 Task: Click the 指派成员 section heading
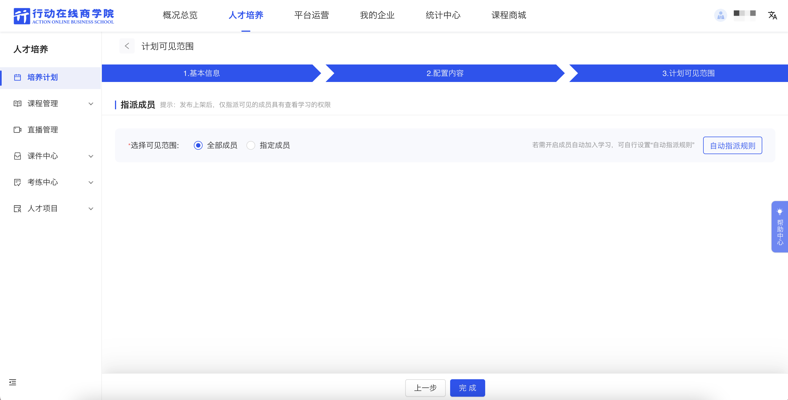pos(138,105)
